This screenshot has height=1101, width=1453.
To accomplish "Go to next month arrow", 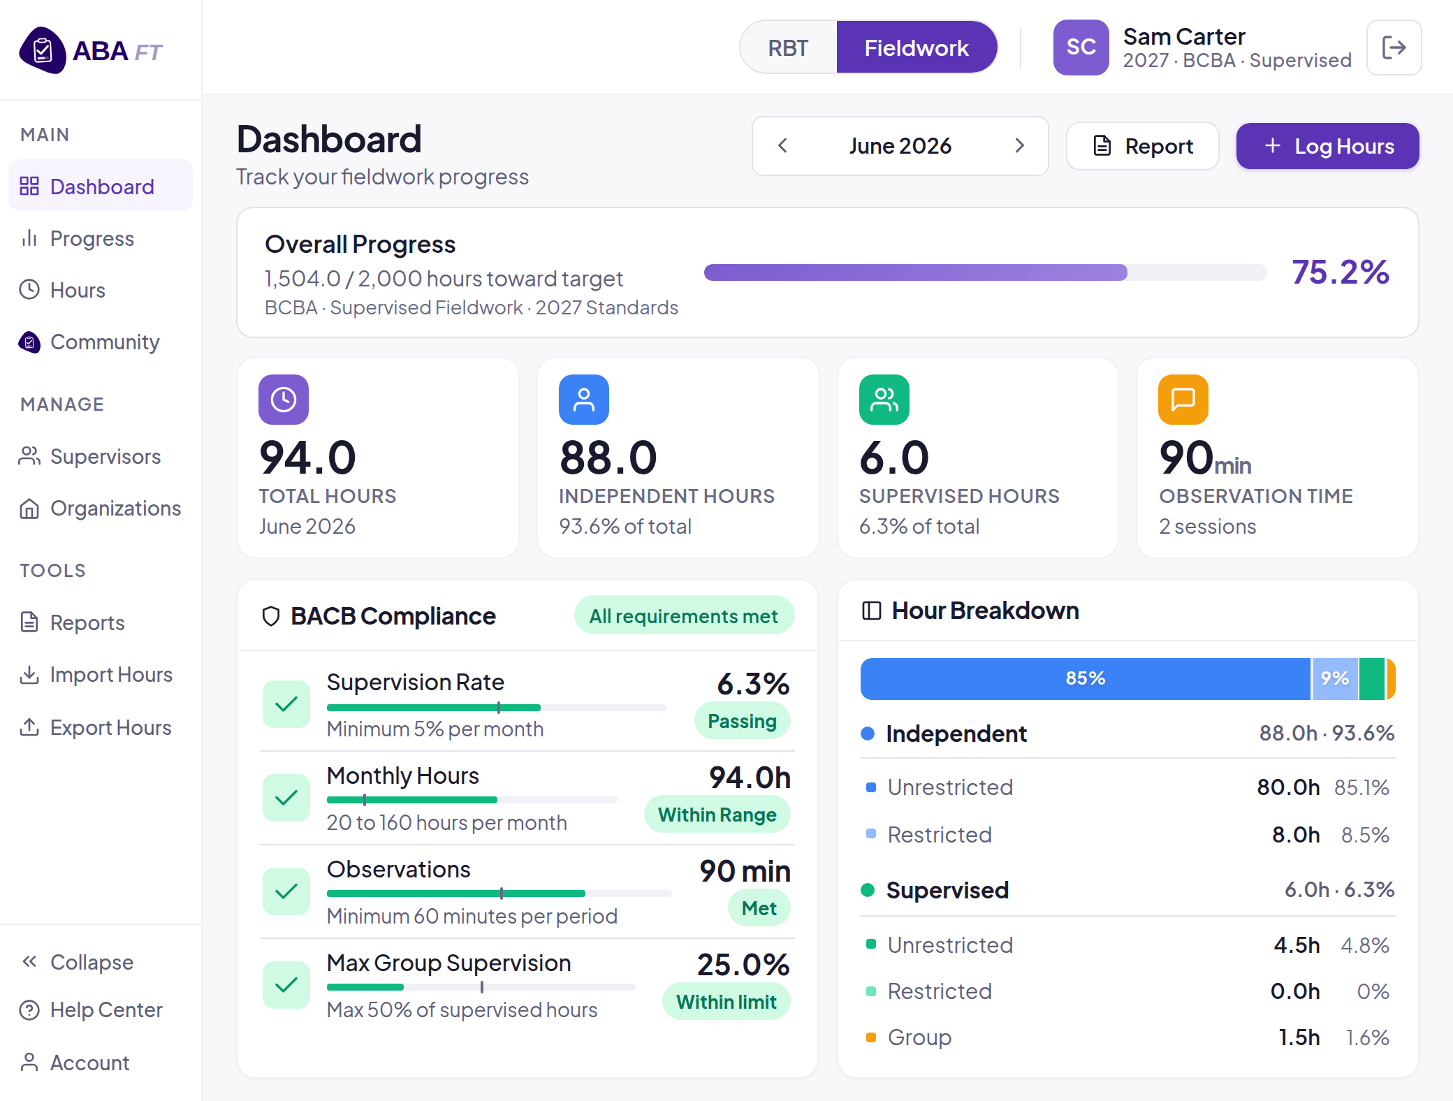I will tap(1019, 146).
